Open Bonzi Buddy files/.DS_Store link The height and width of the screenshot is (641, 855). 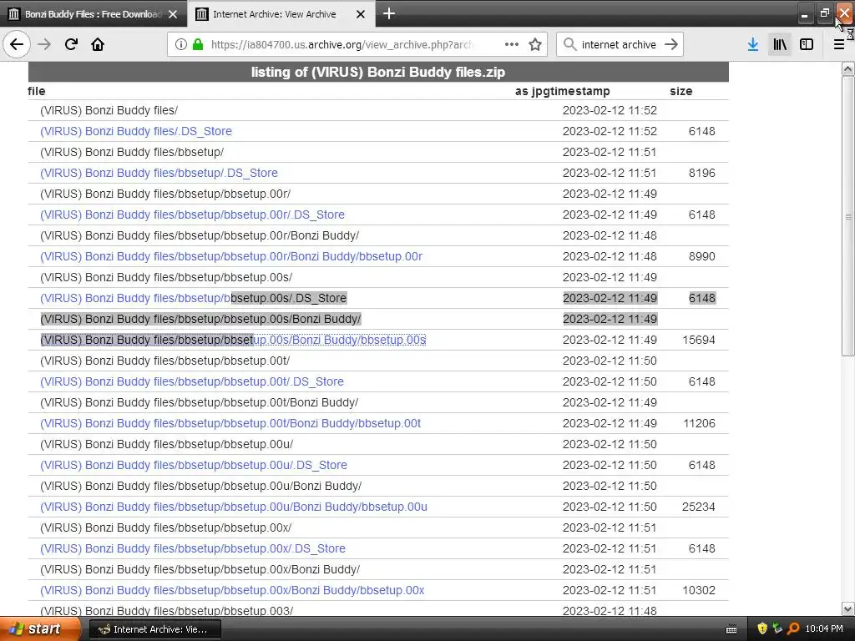(x=136, y=131)
